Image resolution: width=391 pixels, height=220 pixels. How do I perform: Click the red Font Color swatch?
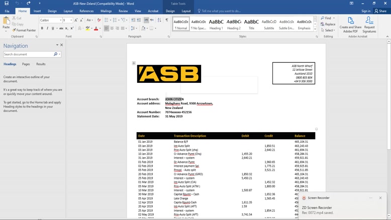(96, 28)
